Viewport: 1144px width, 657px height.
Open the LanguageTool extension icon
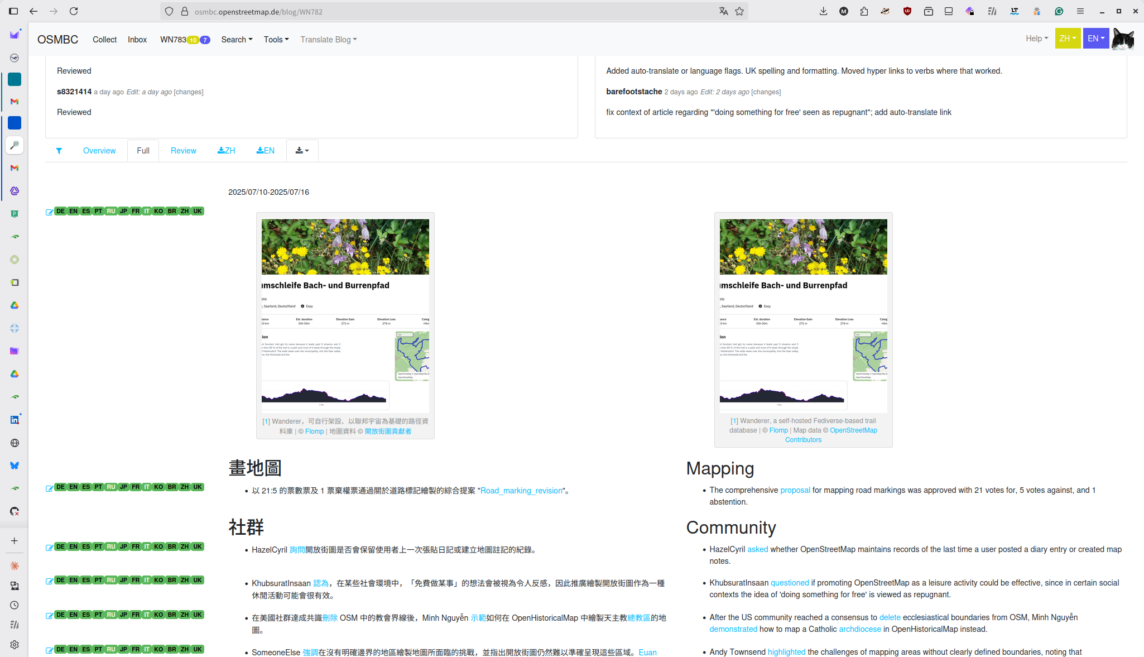(x=1014, y=11)
